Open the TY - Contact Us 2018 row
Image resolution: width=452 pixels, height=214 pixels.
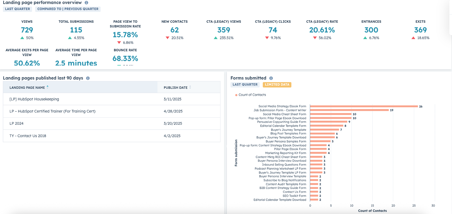(28, 136)
